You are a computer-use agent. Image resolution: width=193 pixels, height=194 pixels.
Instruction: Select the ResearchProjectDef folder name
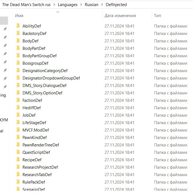coord(40,167)
